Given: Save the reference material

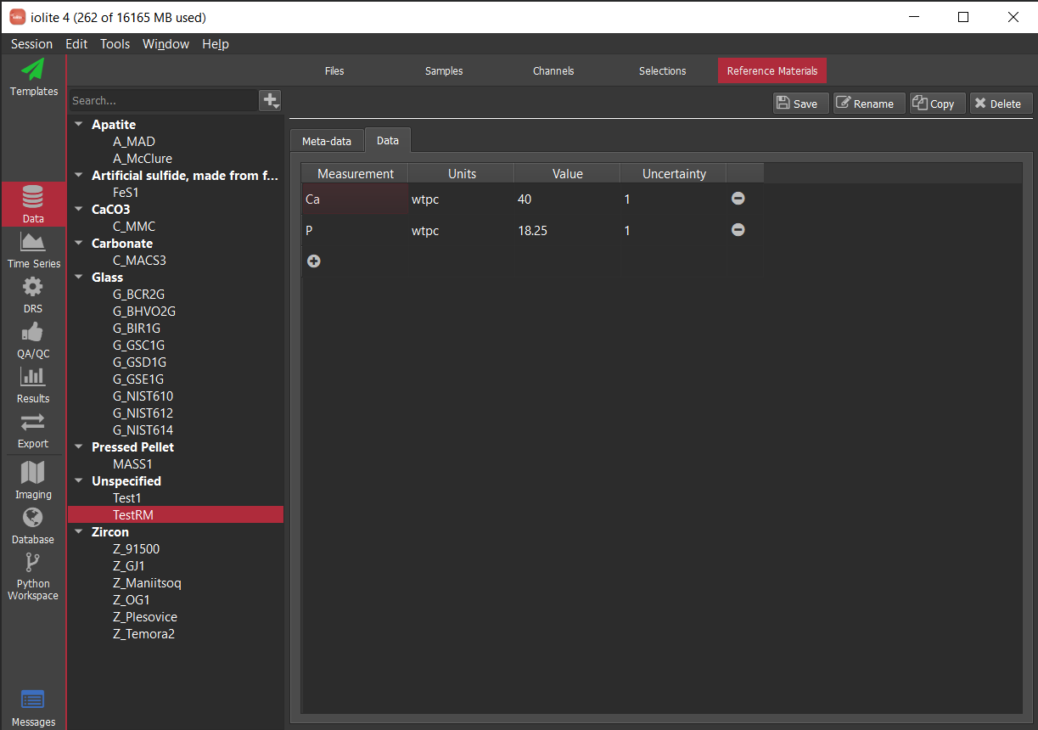Looking at the screenshot, I should (801, 104).
